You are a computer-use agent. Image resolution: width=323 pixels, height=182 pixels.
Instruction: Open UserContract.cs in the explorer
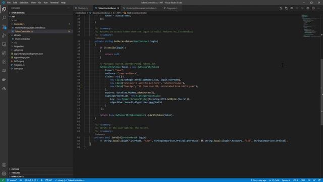click(x=40, y=39)
